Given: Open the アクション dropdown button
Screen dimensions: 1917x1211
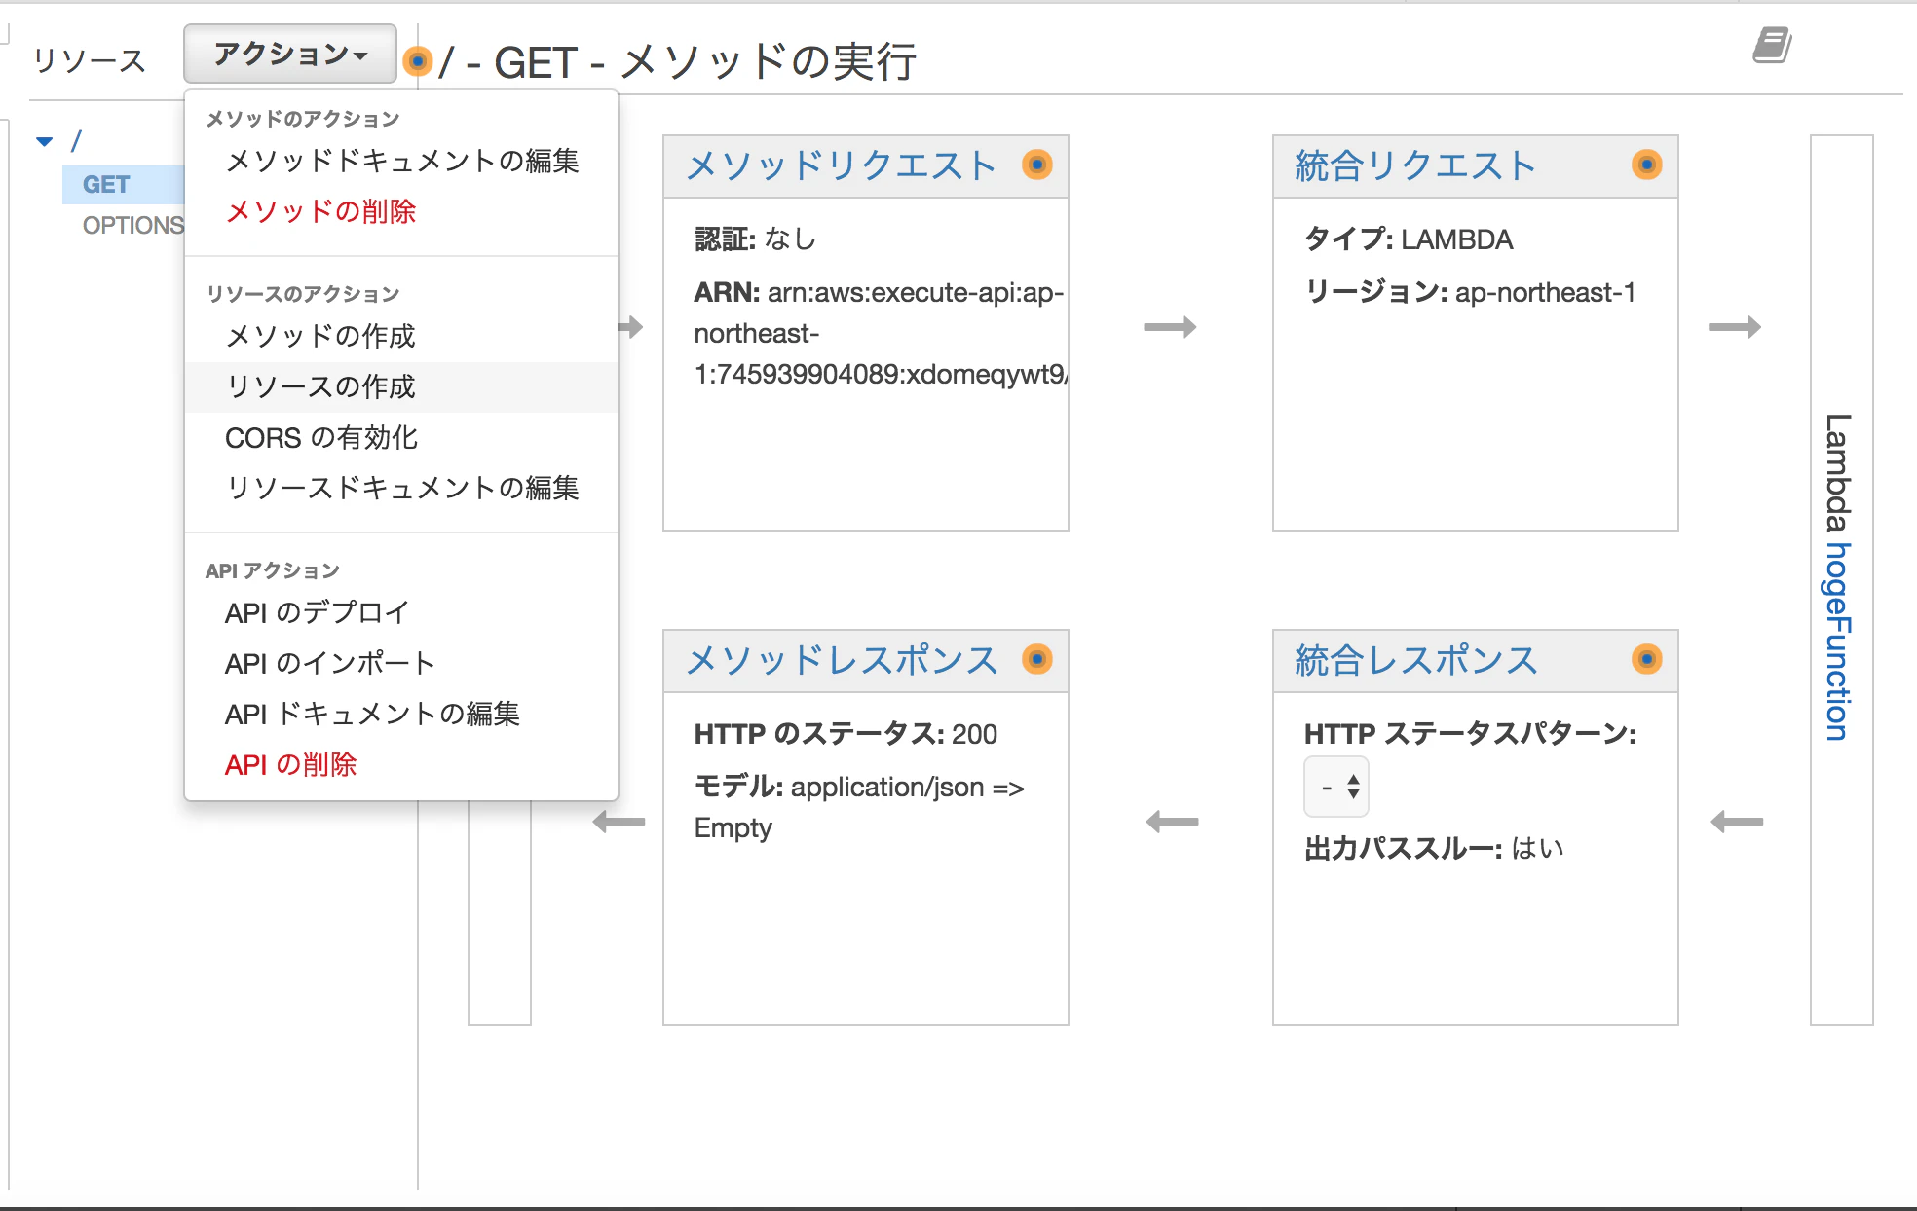Looking at the screenshot, I should (x=290, y=54).
